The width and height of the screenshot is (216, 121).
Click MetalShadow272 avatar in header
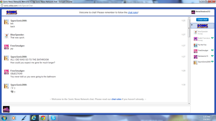coord(193,12)
